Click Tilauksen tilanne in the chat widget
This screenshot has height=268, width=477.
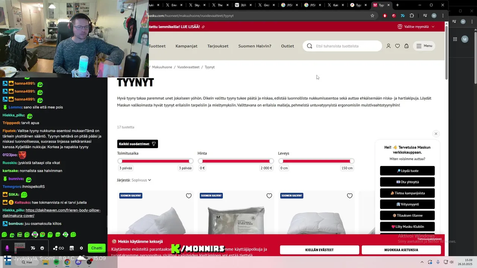[407, 216]
